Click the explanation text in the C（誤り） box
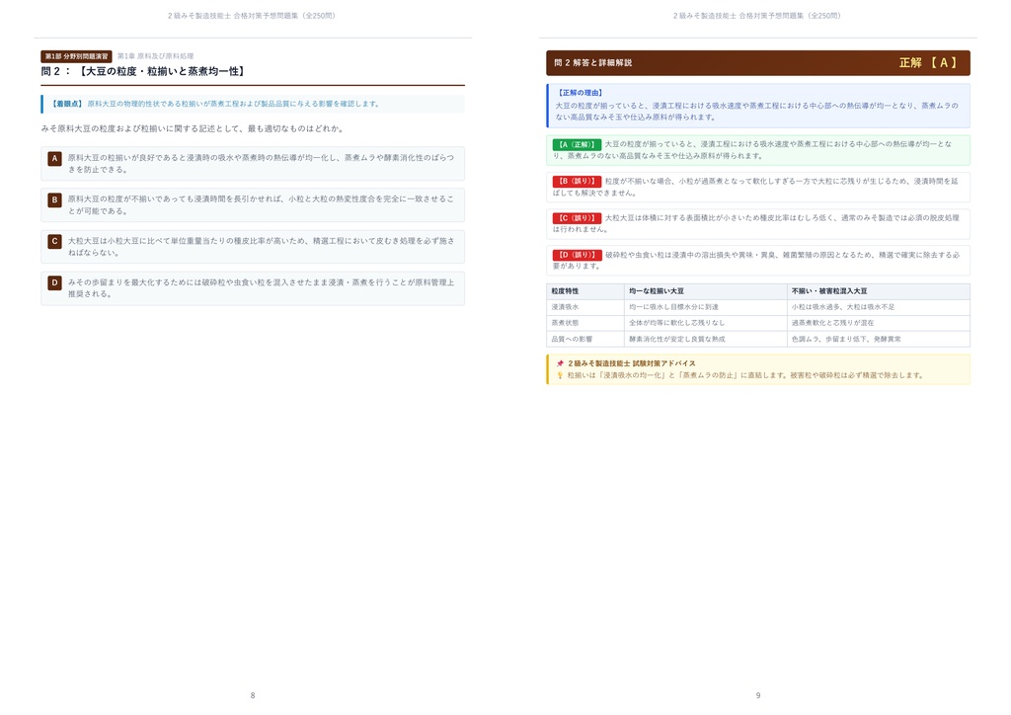The height and width of the screenshot is (715, 1011). pos(755,224)
